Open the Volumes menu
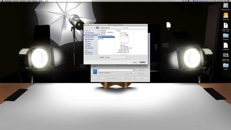The width and height of the screenshot is (231, 130). [16, 1]
